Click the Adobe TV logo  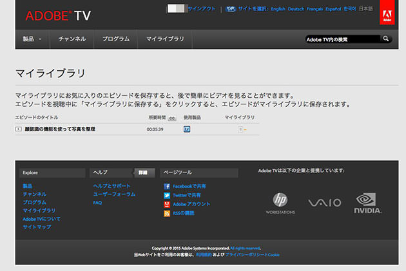point(58,16)
